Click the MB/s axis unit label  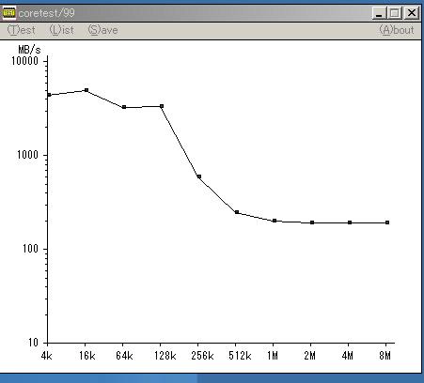pyautogui.click(x=29, y=50)
